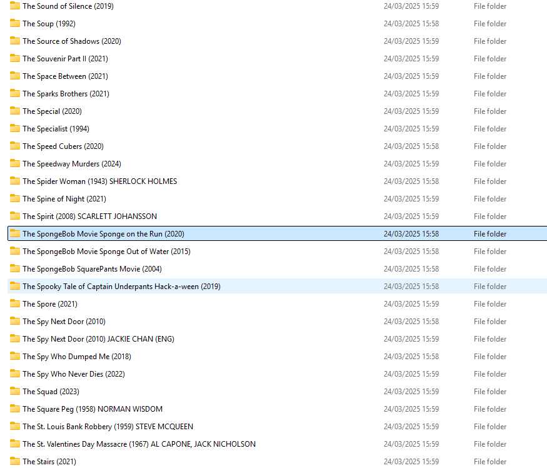Click the name Spooky Tale of Captain Underpants Hack-a-ween
Screen dimensions: 547x468
[121, 287]
